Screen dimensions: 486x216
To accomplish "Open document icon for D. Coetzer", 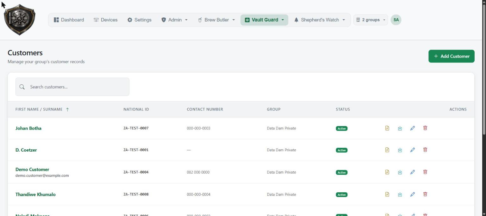I will pyautogui.click(x=387, y=150).
